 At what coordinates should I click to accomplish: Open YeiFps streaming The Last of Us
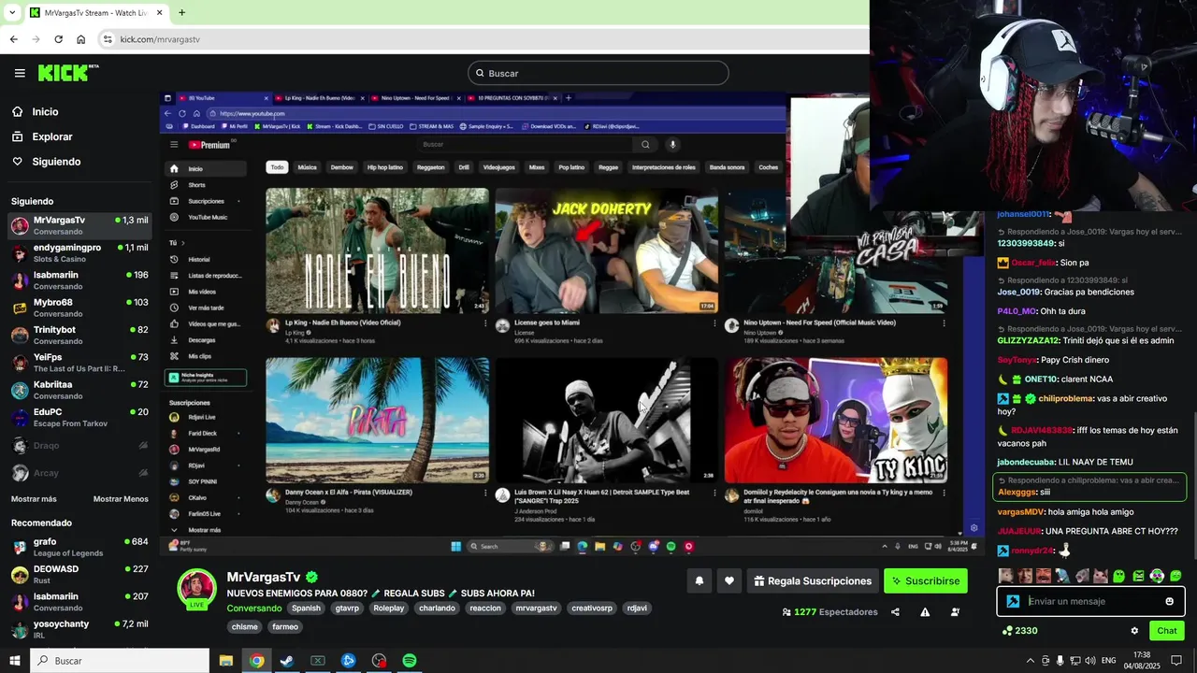tap(79, 363)
